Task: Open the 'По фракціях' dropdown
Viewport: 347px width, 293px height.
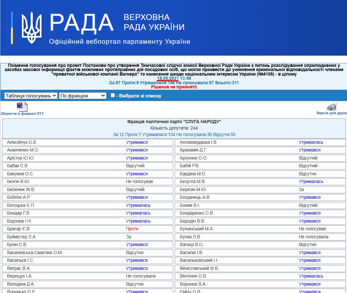Action: (x=82, y=96)
